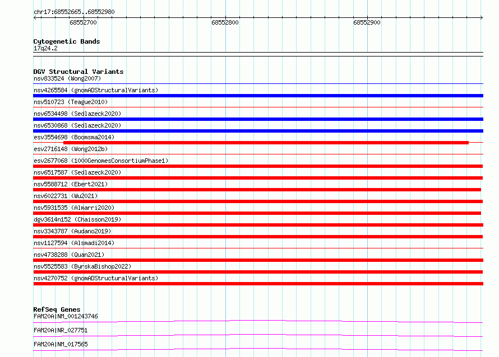499x357 pixels.
Task: Click the red bar under nsv5931535
Action: click(x=257, y=213)
